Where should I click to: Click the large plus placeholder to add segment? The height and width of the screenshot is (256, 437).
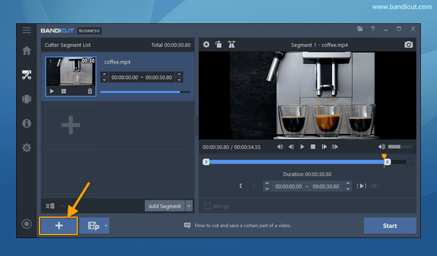71,125
